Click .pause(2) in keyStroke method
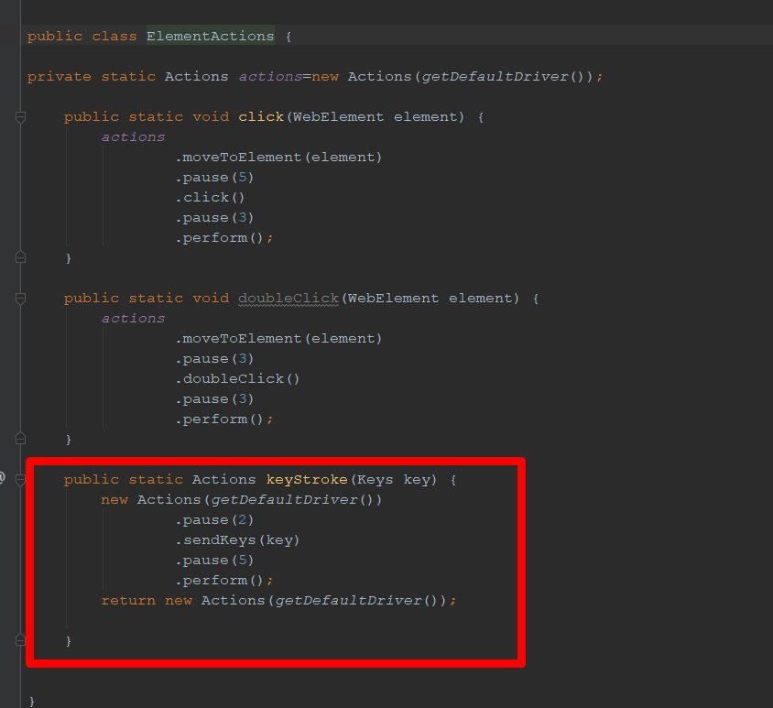Viewport: 773px width, 708px height. (x=214, y=520)
